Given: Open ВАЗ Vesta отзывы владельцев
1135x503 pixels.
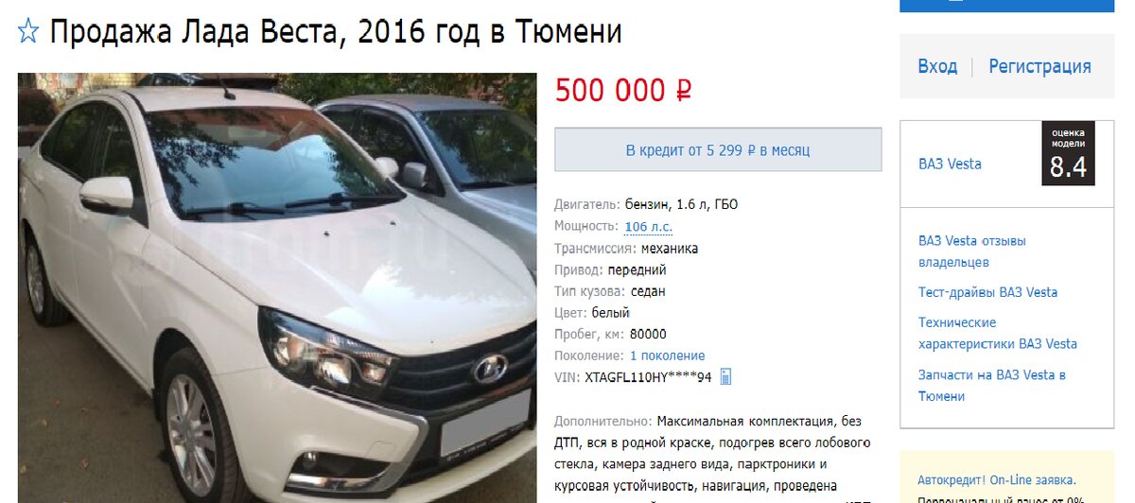Looking at the screenshot, I should [x=972, y=251].
